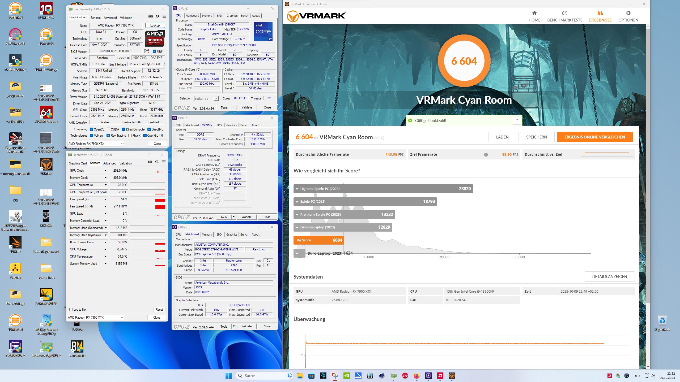The image size is (680, 382).
Task: Click the Lookup button in GPU-Z
Action: 155,25
